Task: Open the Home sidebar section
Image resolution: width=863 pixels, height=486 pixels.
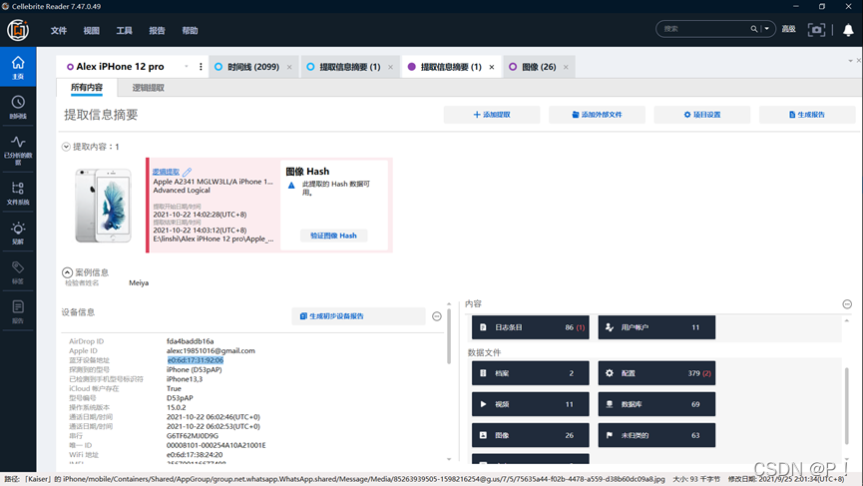Action: pyautogui.click(x=18, y=67)
